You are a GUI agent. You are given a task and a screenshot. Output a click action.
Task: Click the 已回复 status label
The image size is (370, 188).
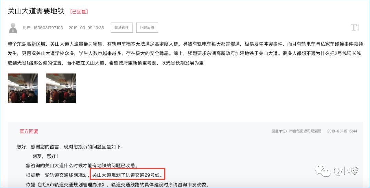(79, 12)
